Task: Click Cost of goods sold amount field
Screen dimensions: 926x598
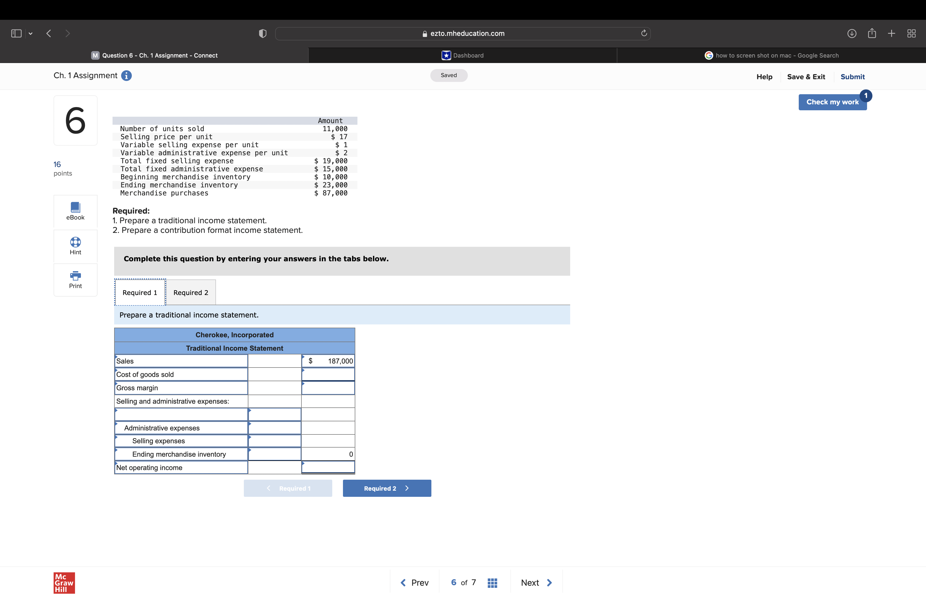Action: tap(328, 374)
